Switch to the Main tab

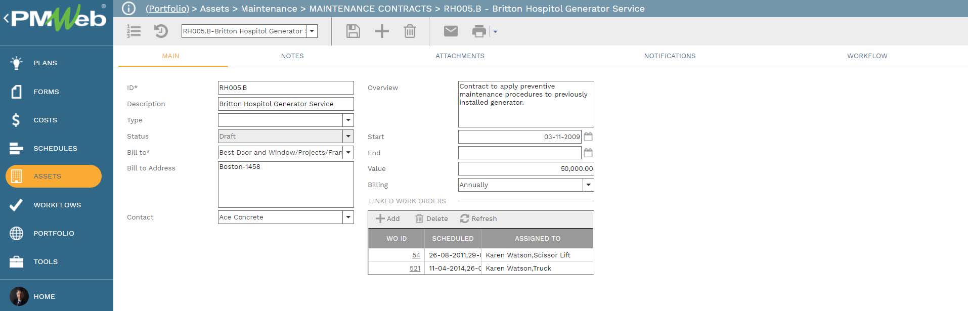170,56
